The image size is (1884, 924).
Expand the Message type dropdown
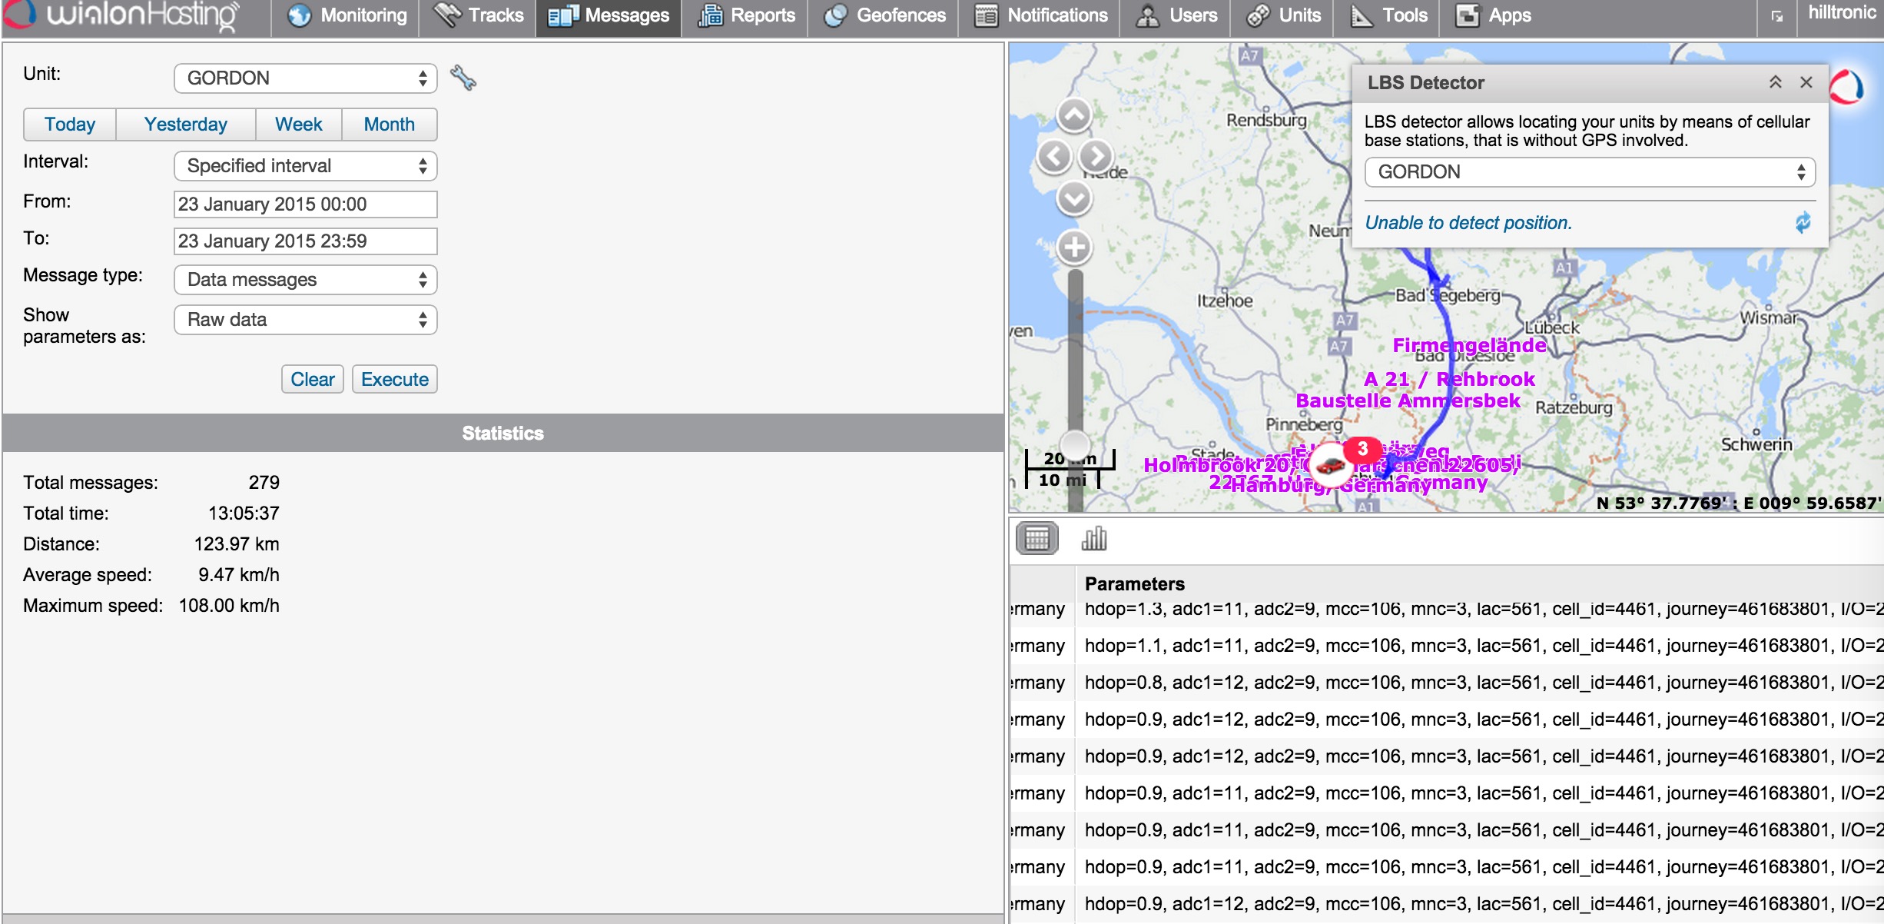305,280
